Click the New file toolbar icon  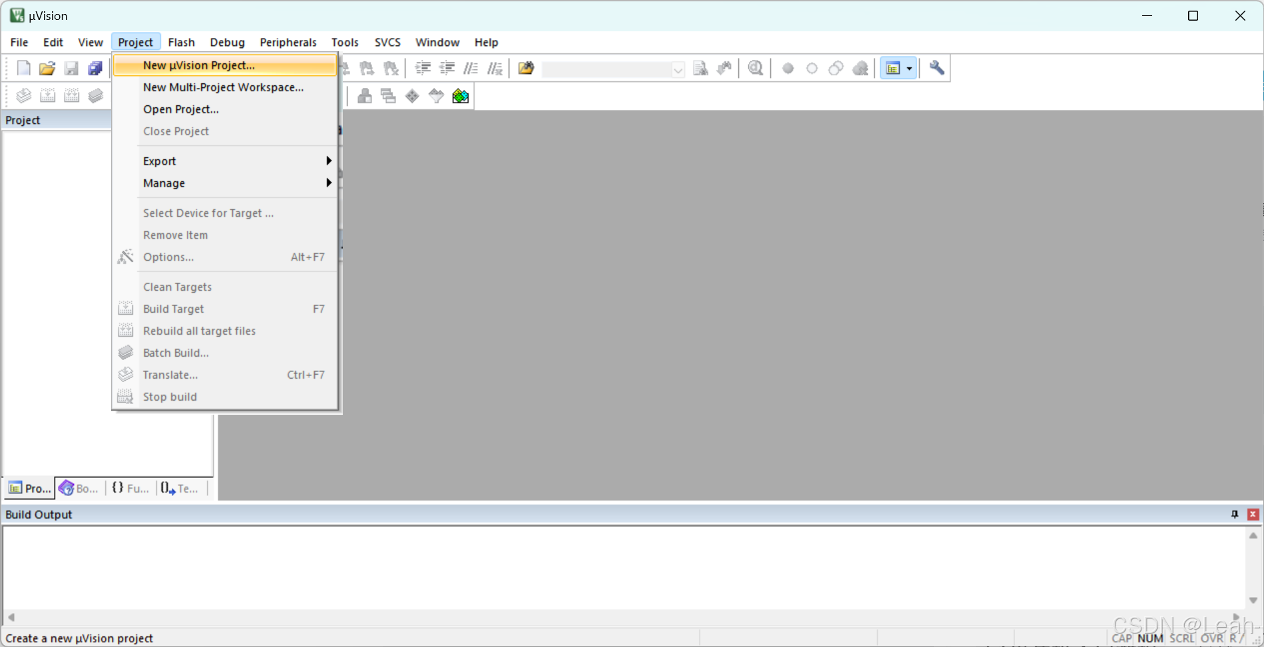pos(23,68)
